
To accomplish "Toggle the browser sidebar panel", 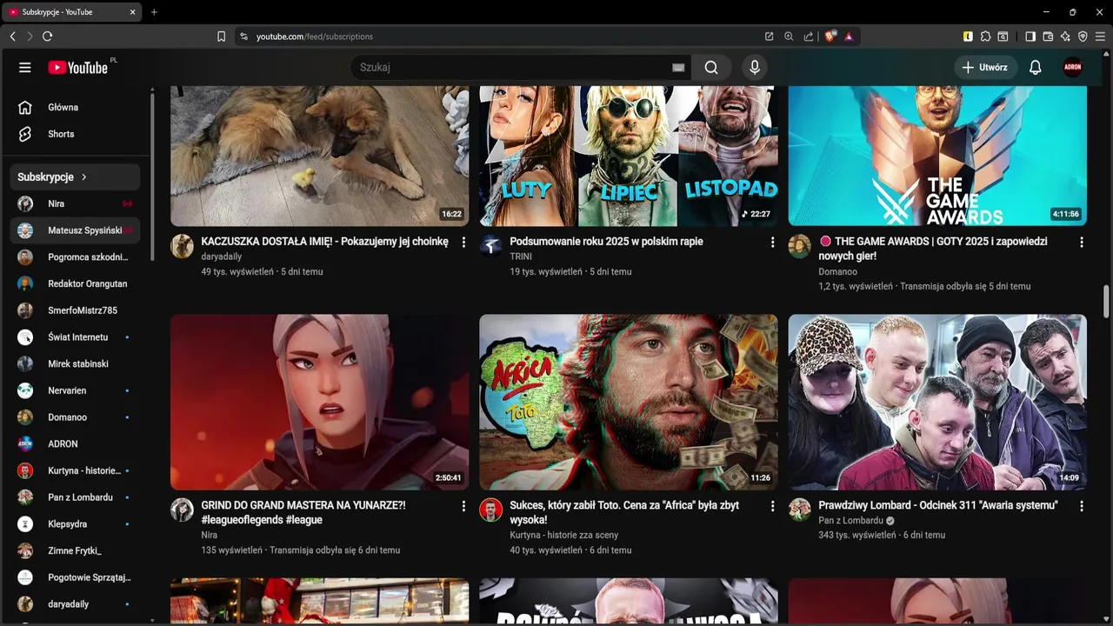I will 1030,37.
